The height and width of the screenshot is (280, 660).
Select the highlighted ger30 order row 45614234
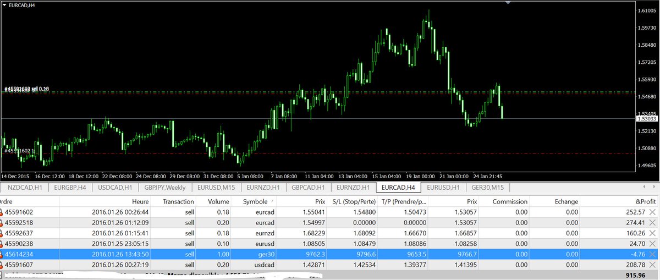pyautogui.click(x=330, y=254)
